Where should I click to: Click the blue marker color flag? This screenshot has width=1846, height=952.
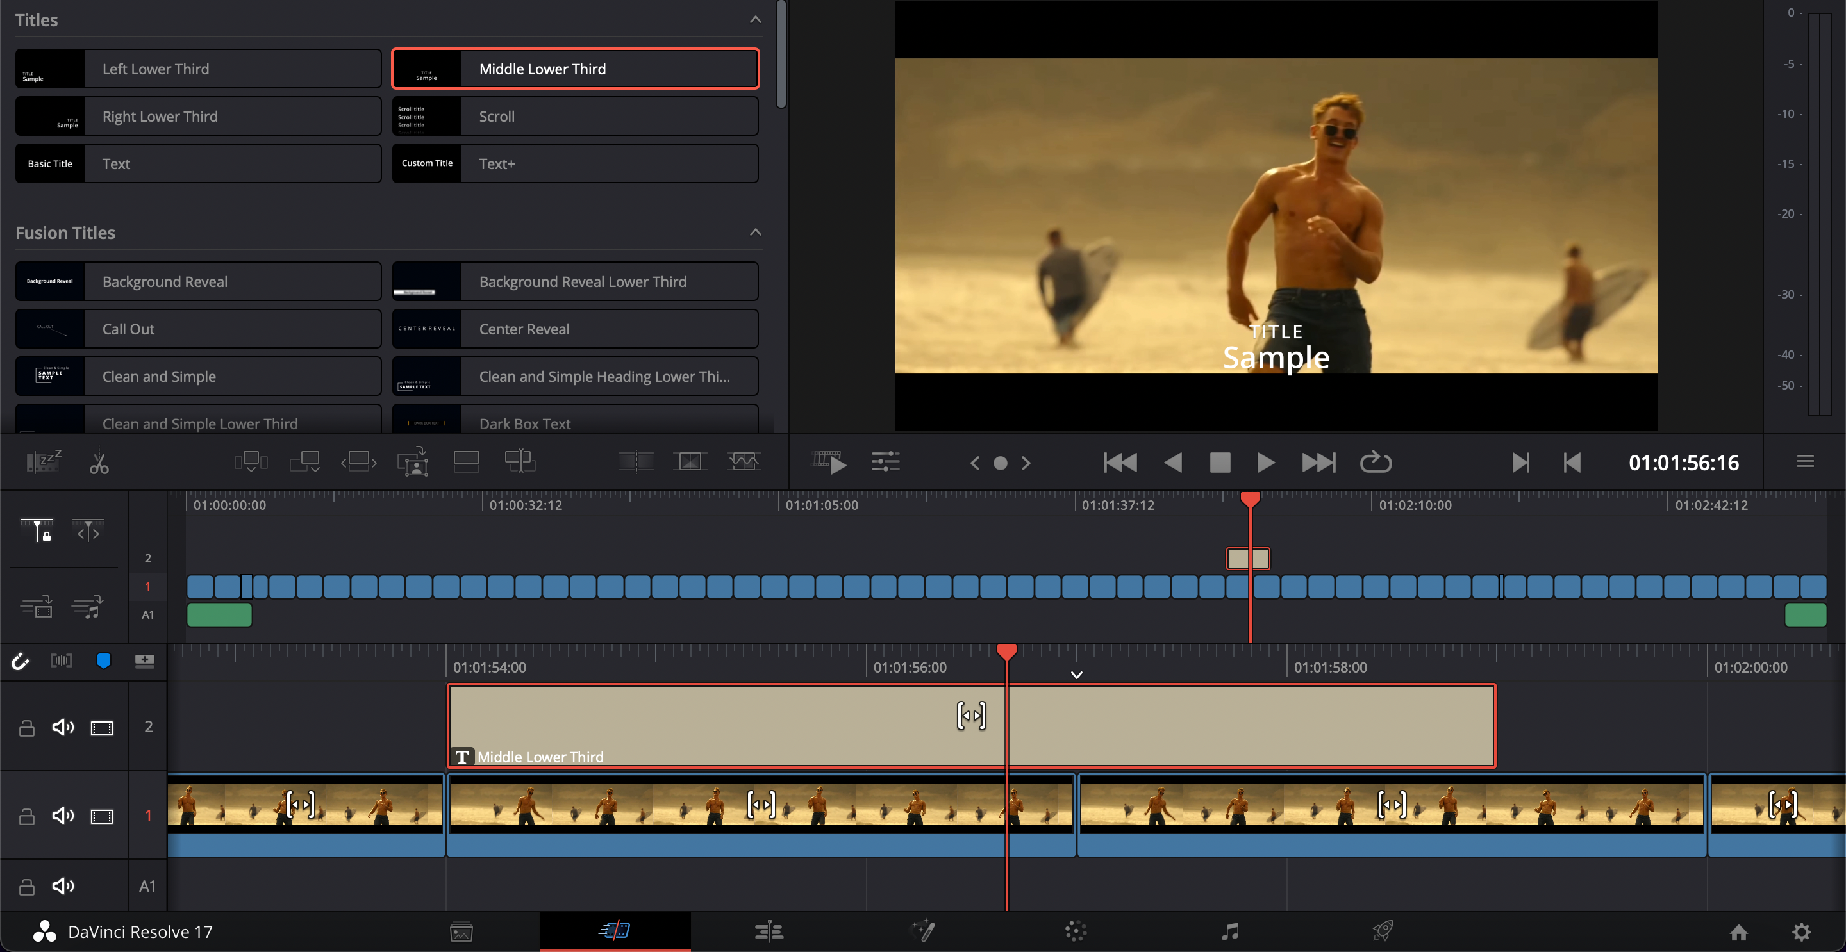coord(103,661)
